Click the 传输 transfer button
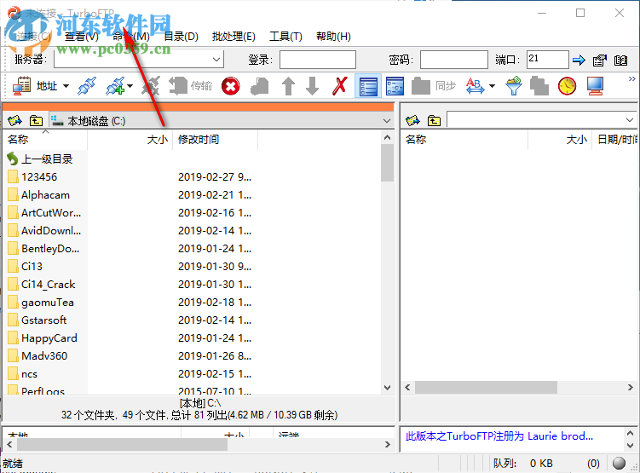The height and width of the screenshot is (473, 640). click(190, 86)
